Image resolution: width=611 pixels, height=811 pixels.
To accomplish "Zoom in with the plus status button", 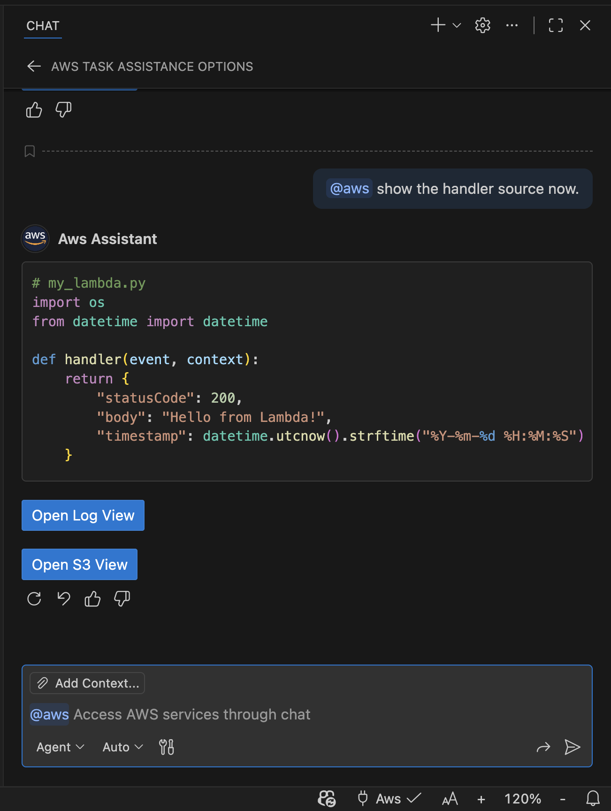I will pos(481,799).
